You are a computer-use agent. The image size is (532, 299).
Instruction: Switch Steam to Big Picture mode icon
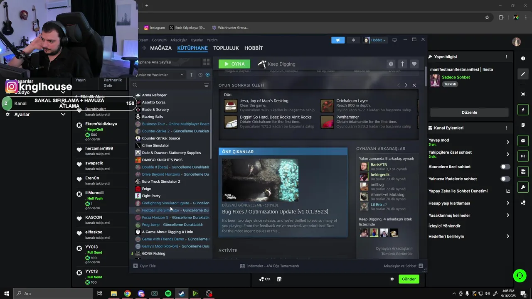click(394, 40)
